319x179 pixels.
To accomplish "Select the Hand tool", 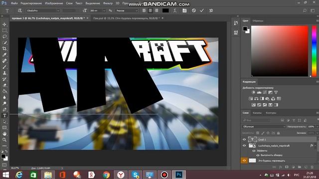I will 4,134.
